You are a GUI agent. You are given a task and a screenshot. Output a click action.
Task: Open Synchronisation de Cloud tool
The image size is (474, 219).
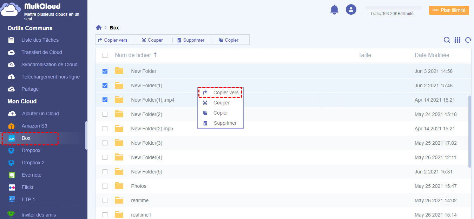[50, 64]
